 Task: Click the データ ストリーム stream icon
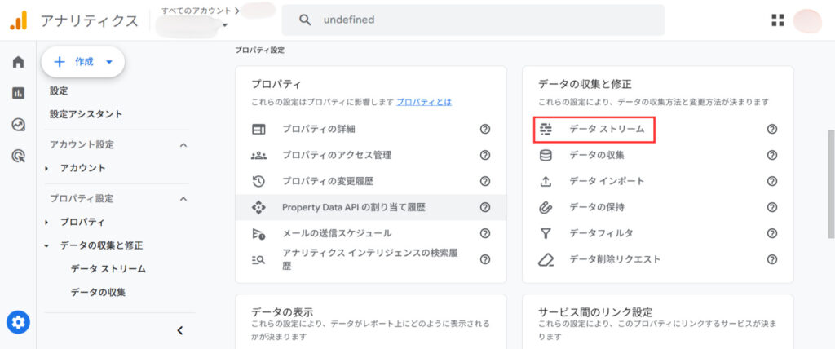(x=546, y=129)
